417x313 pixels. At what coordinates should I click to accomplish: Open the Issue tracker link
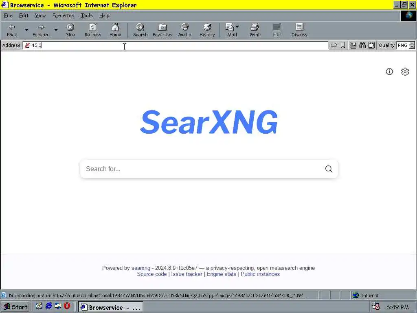[187, 274]
